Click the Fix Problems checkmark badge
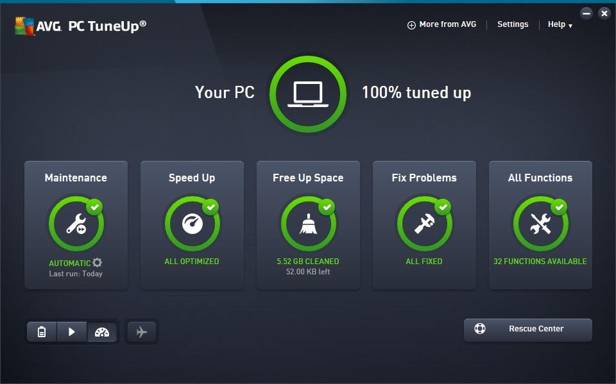Viewport: 616px width, 384px height. 443,207
